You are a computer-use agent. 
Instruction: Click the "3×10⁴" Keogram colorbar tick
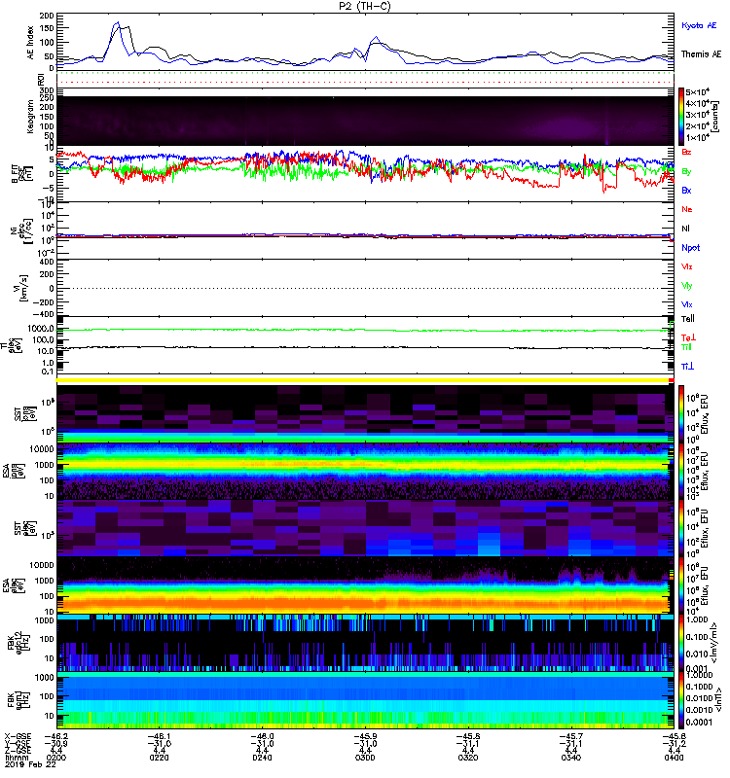(x=697, y=115)
